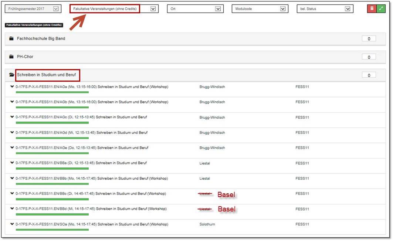The image size is (393, 241).
Task: Select course title FESS11.EN/BBd (Mi, 14:15-17:45)
Action: tap(91, 209)
